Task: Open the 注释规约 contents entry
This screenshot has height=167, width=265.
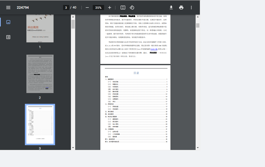Action: (x=137, y=99)
